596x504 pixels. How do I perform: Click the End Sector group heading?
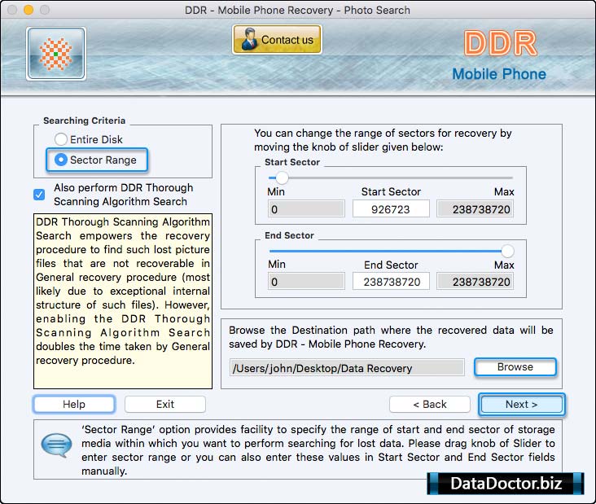coord(289,235)
